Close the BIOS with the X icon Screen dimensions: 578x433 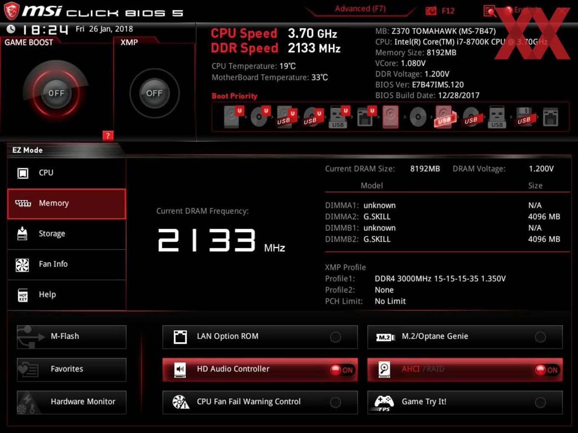click(x=562, y=11)
